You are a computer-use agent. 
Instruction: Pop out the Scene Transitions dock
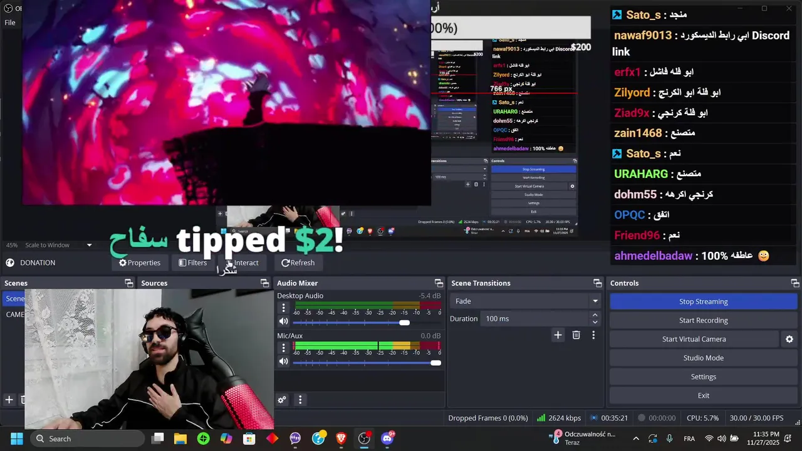pyautogui.click(x=598, y=283)
